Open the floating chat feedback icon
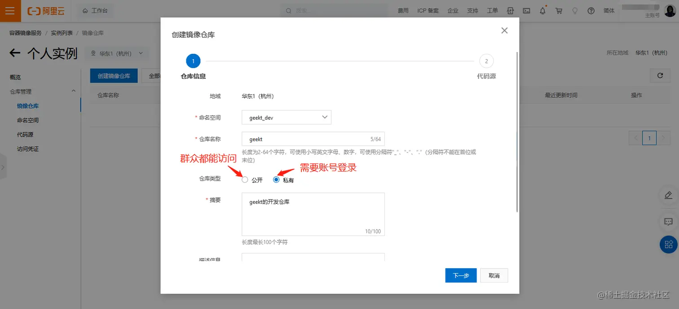The width and height of the screenshot is (679, 309). pos(668,222)
